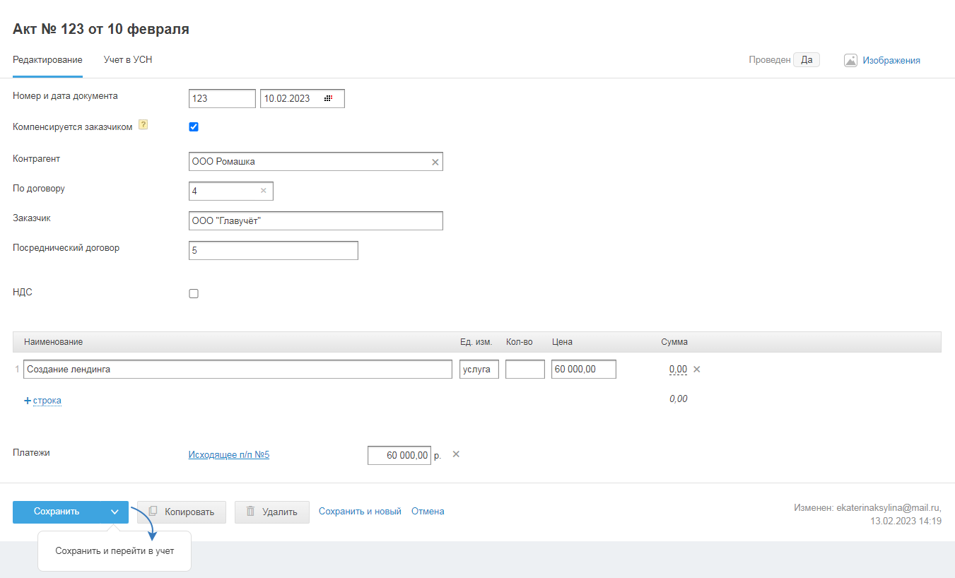Uncheck Компенсируется заказчиком checkbox
This screenshot has width=955, height=578.
(x=194, y=127)
